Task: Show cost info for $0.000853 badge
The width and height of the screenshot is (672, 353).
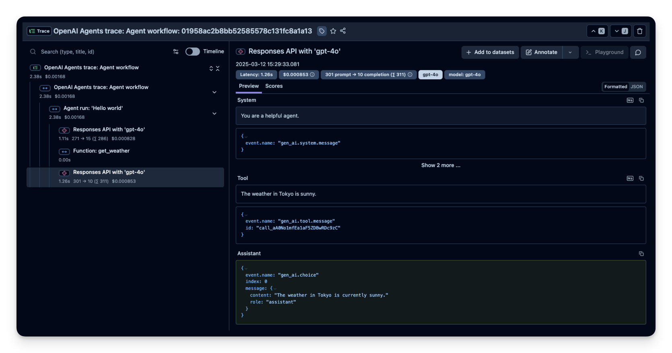Action: 312,74
